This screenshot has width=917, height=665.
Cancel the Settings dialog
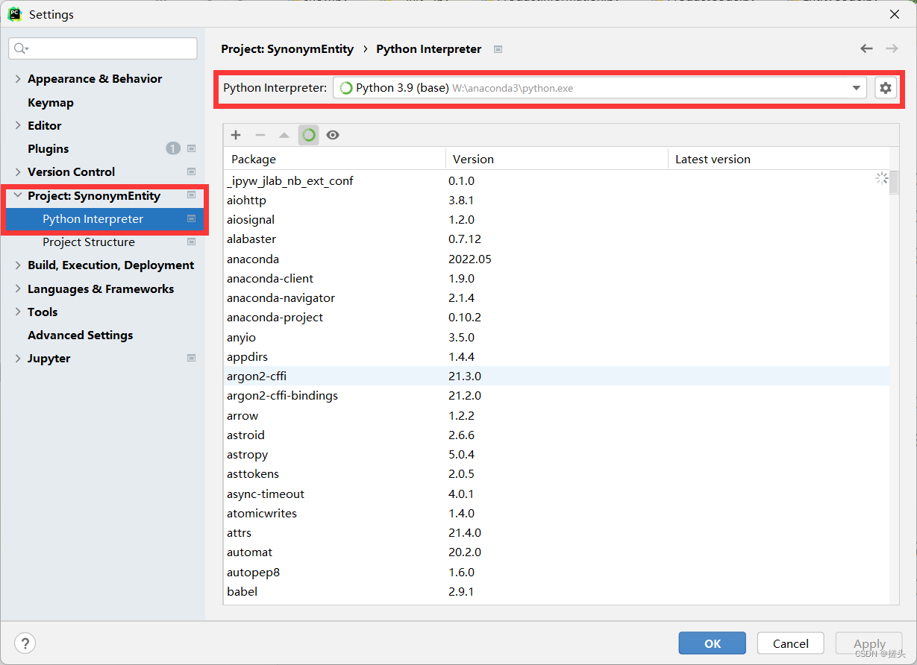click(x=790, y=643)
